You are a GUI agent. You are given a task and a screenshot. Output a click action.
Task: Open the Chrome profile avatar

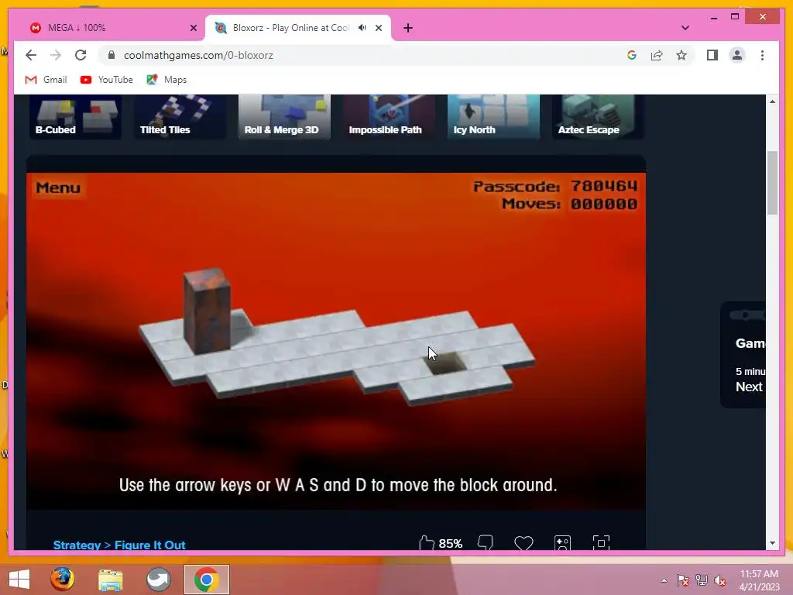737,55
